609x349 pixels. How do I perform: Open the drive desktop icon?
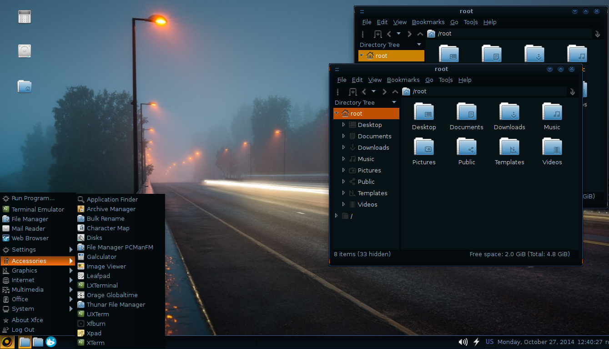[25, 51]
